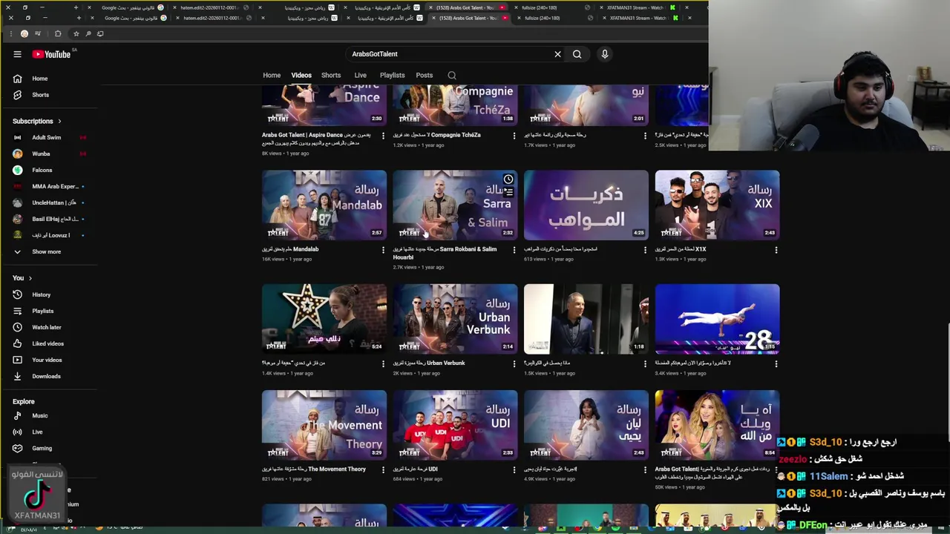Click the YouTube logo
Screen dimensions: 950x534
coord(51,54)
